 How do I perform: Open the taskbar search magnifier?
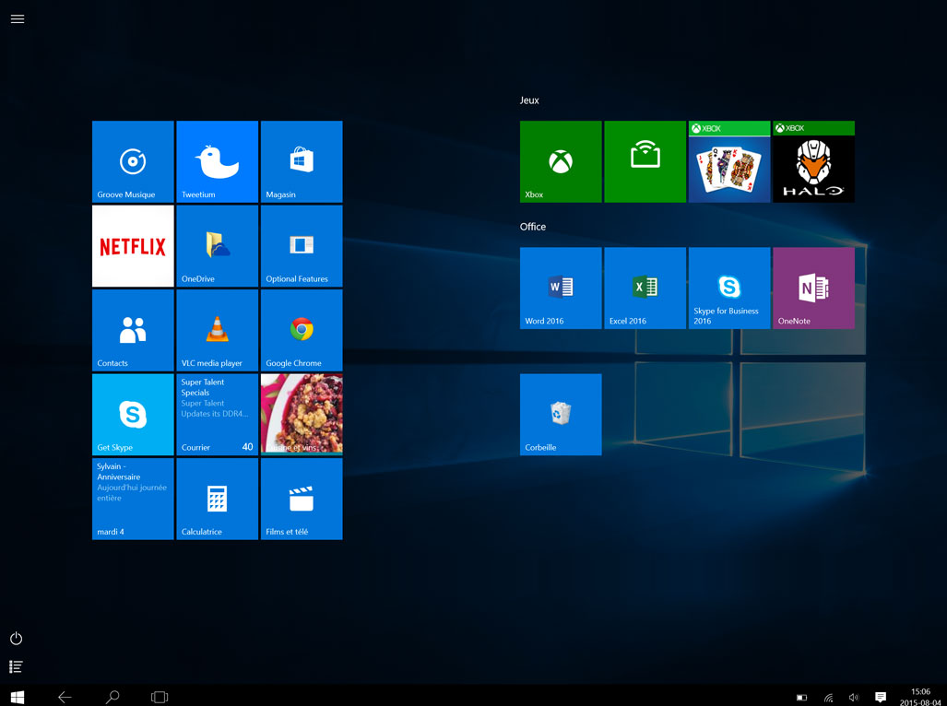(x=112, y=697)
